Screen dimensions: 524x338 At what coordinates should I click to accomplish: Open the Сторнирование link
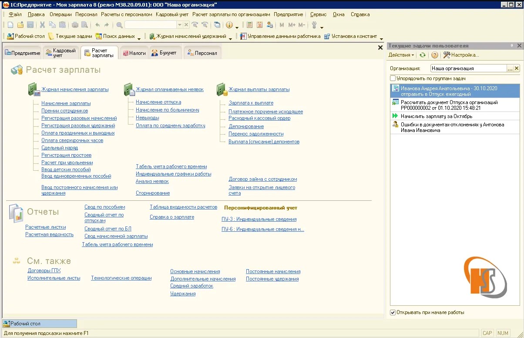click(153, 193)
